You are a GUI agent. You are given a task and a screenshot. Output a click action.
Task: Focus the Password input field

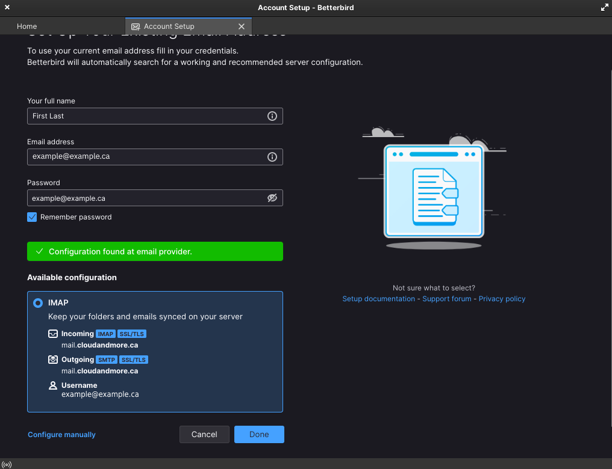coord(155,198)
